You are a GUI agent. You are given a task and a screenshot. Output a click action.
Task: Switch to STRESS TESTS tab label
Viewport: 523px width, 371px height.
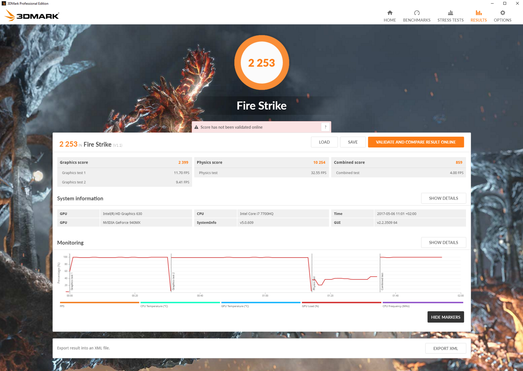(x=450, y=20)
